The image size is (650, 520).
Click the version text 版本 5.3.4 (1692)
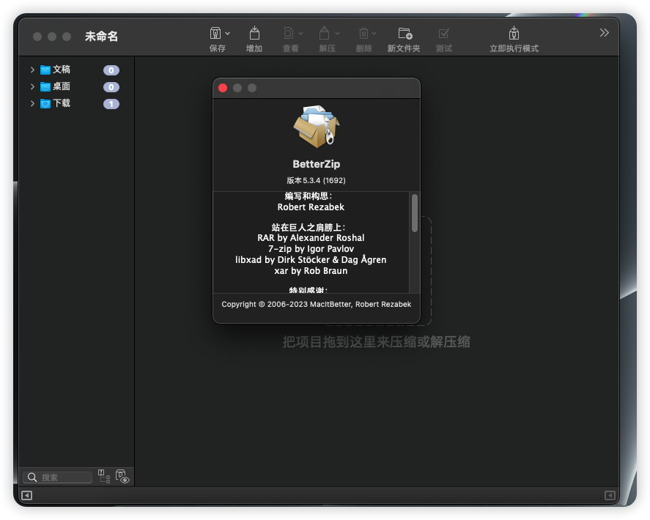click(317, 180)
